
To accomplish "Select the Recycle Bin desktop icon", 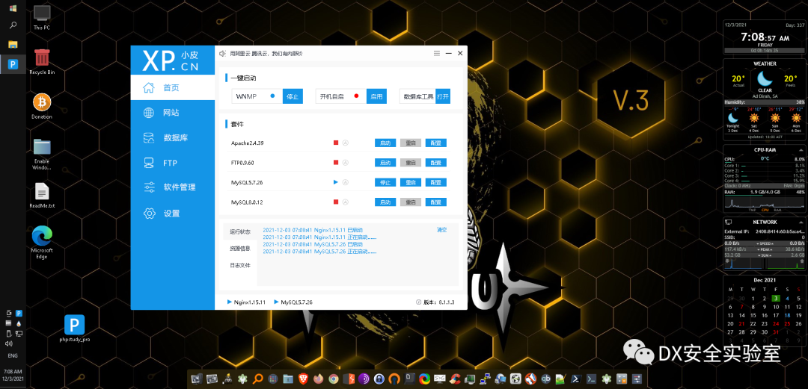I will click(x=42, y=62).
